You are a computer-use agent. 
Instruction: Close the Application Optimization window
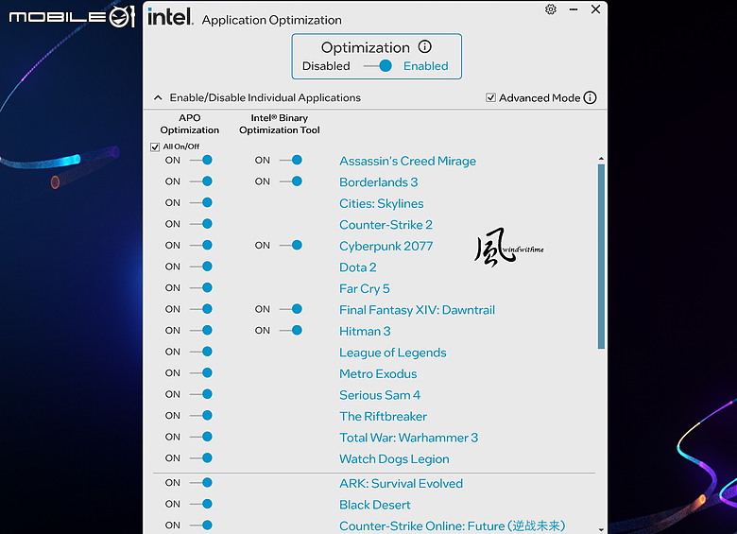pos(595,9)
